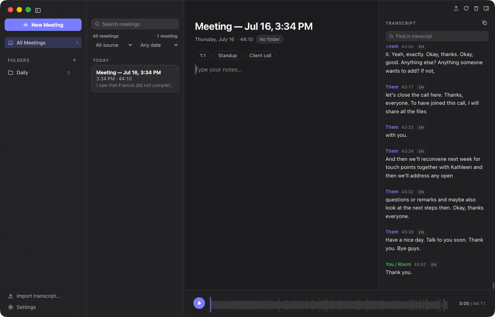Viewport: 495px width, 317px height.
Task: Click the You / Room speaker label
Action: [398, 264]
